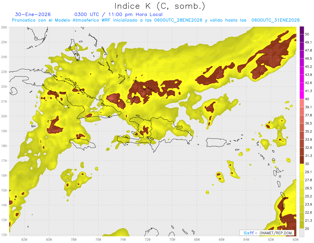314x243 pixels.
Task: Click colorbar value 22.6
Action: (309, 213)
